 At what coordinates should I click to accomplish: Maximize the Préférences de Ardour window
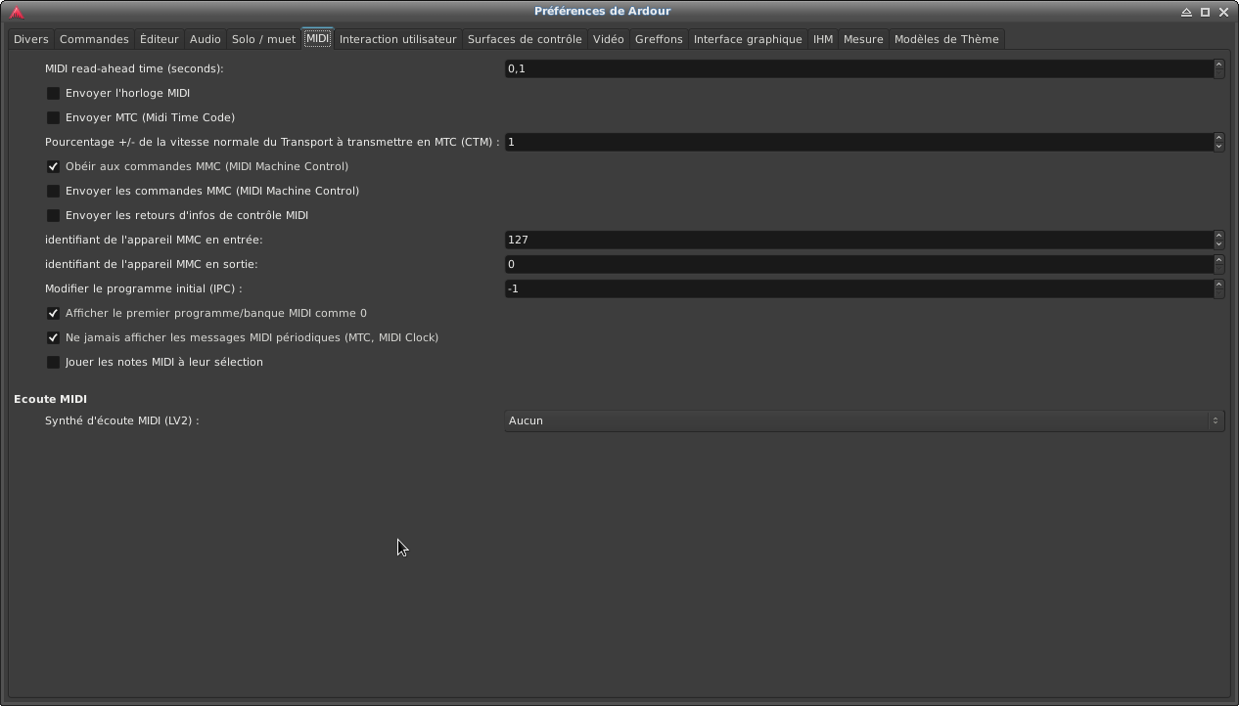click(1205, 12)
